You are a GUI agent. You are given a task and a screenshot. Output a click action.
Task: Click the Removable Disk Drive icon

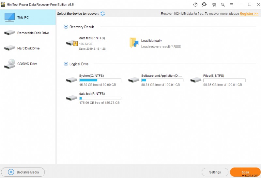tap(9, 33)
